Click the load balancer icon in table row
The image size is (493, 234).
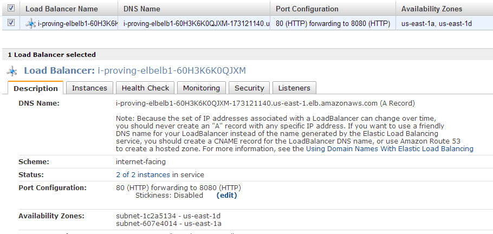pyautogui.click(x=30, y=23)
